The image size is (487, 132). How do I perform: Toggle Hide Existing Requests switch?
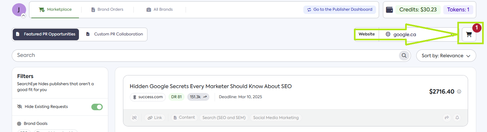[97, 107]
